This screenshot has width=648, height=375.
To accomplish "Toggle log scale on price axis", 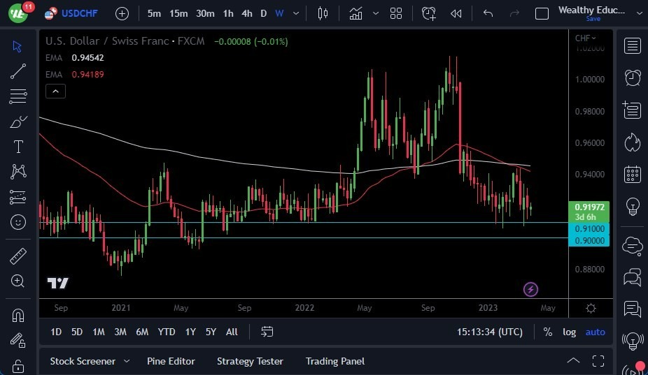I will pyautogui.click(x=570, y=332).
